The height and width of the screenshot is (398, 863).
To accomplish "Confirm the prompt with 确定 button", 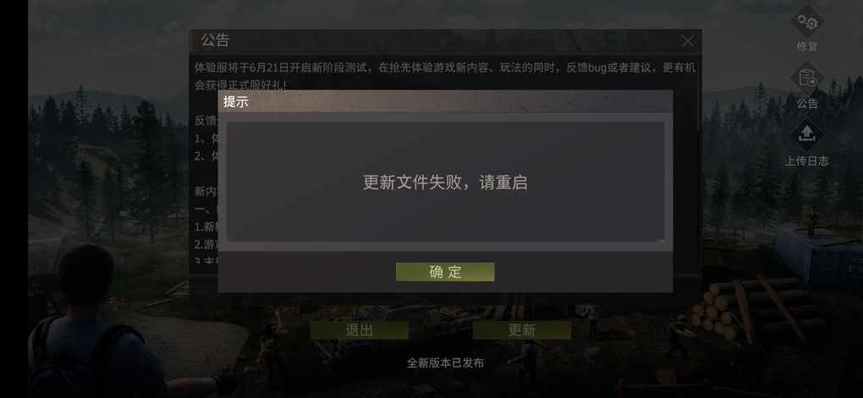I will (445, 271).
